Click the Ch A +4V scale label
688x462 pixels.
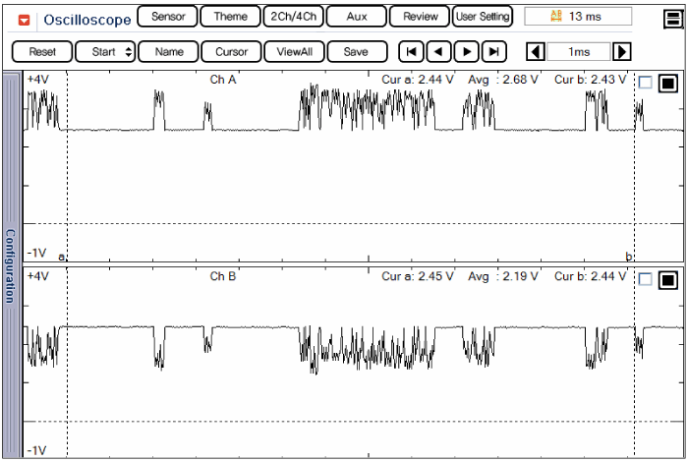coord(38,80)
